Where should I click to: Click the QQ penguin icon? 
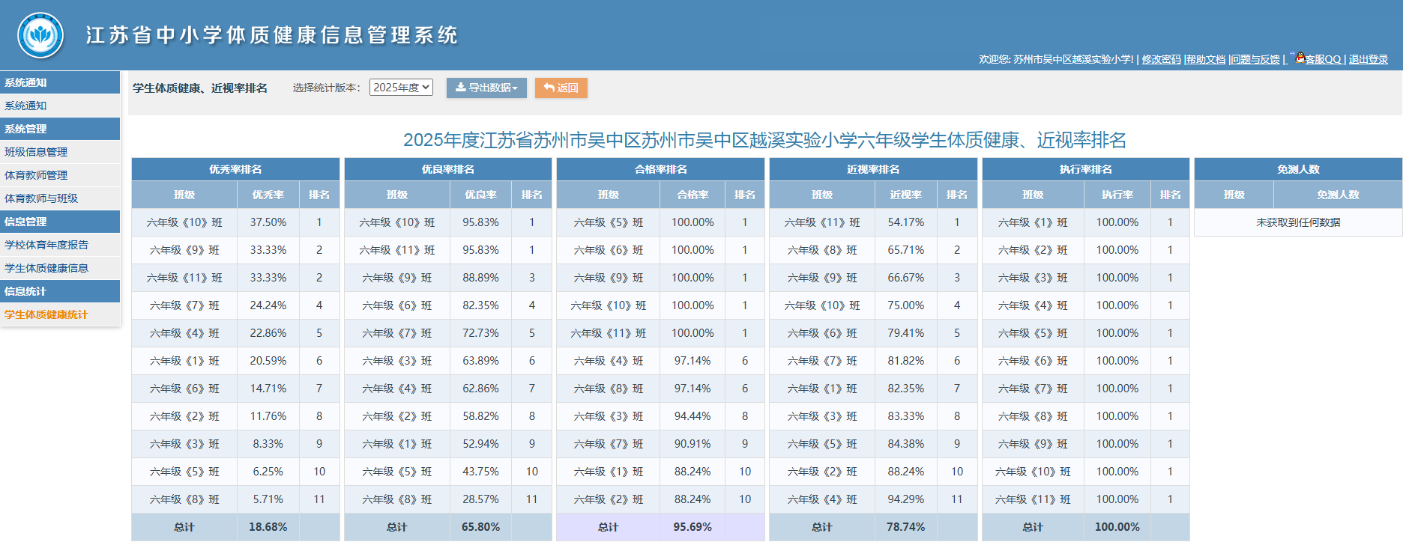(x=1300, y=58)
